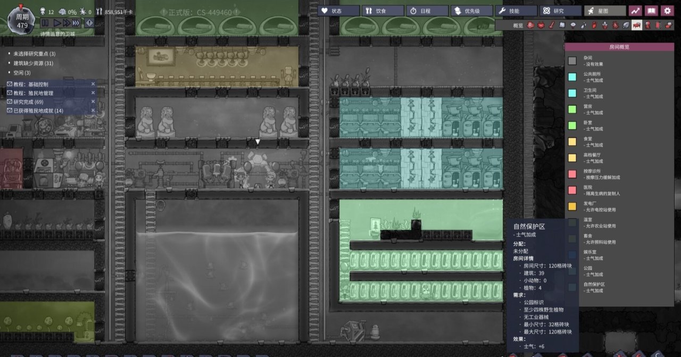The width and height of the screenshot is (681, 357).
Task: Open the 星图 starmap tab
Action: click(x=604, y=11)
